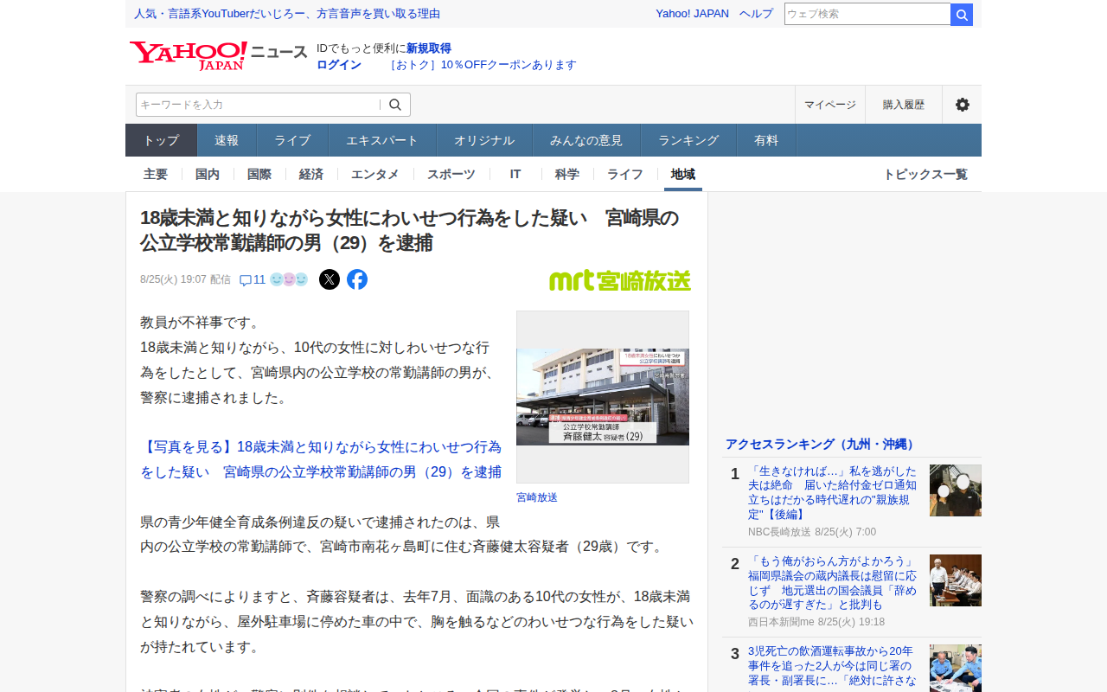This screenshot has height=692, width=1107.
Task: Select the ランキング navigation tab
Action: [688, 140]
